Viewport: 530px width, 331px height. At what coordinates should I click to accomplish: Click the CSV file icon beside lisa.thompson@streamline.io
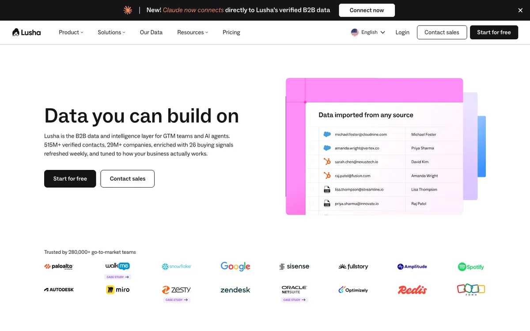point(327,189)
